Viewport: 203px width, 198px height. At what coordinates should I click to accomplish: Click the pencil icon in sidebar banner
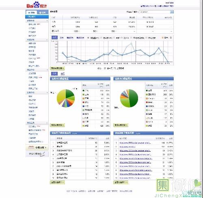[43, 154]
